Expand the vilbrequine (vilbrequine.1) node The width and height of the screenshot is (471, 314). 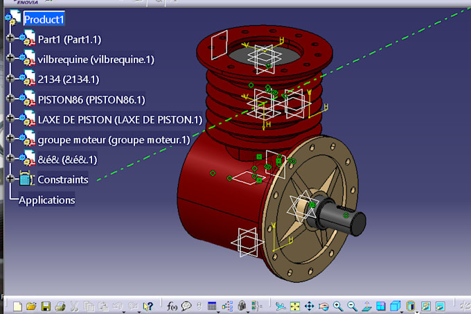(x=10, y=58)
